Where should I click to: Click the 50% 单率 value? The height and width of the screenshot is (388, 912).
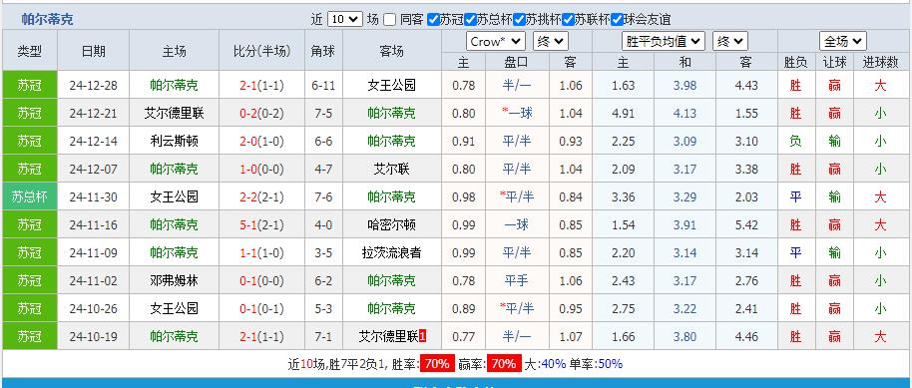tap(610, 364)
